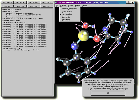Click 'PixelBuffers are supported' log line
Screen dimensions: 139x100
[x=14, y=22]
